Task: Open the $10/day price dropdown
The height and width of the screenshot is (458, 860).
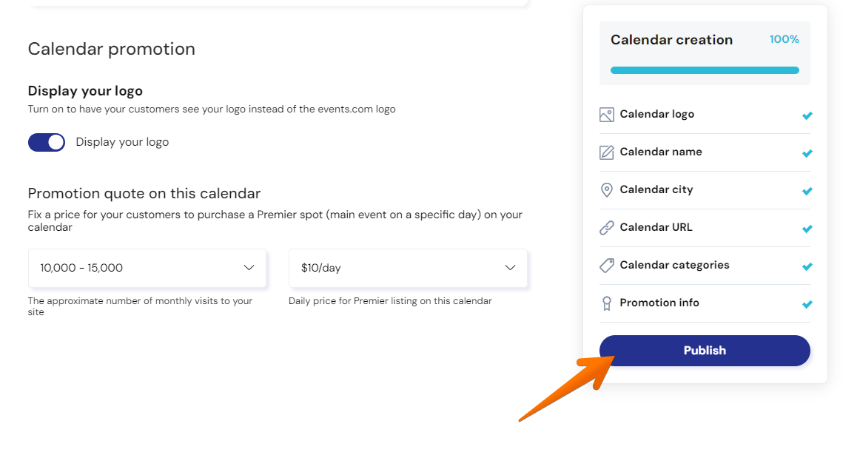Action: pos(408,269)
